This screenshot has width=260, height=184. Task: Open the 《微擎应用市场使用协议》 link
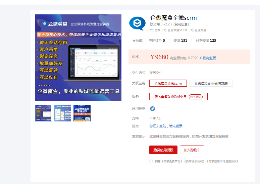click(x=222, y=161)
